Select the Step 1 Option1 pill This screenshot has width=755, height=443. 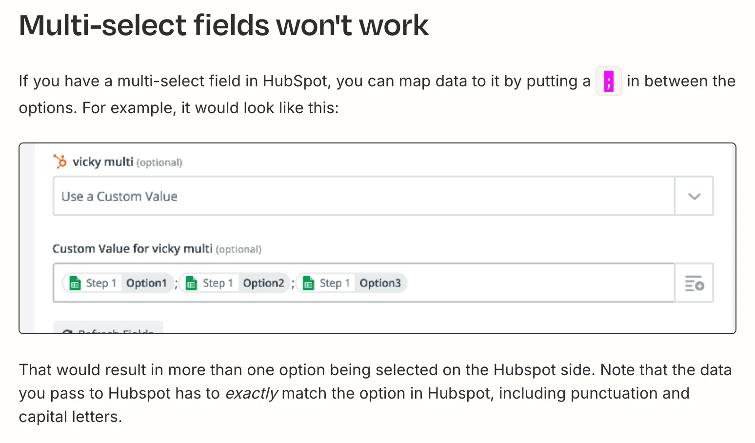point(118,283)
